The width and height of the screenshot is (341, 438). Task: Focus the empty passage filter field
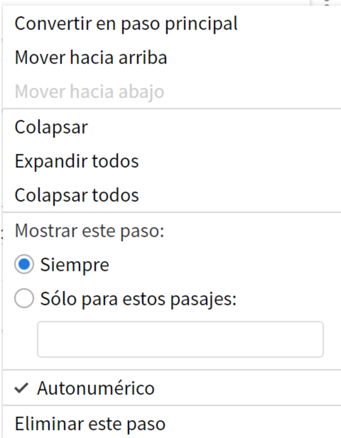(180, 339)
